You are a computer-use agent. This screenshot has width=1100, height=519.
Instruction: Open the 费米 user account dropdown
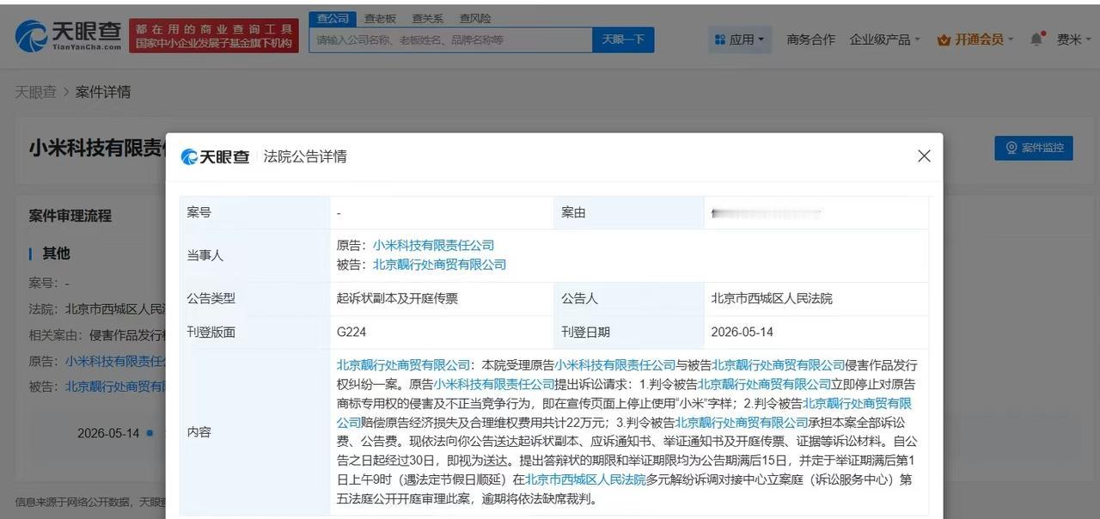click(1074, 40)
